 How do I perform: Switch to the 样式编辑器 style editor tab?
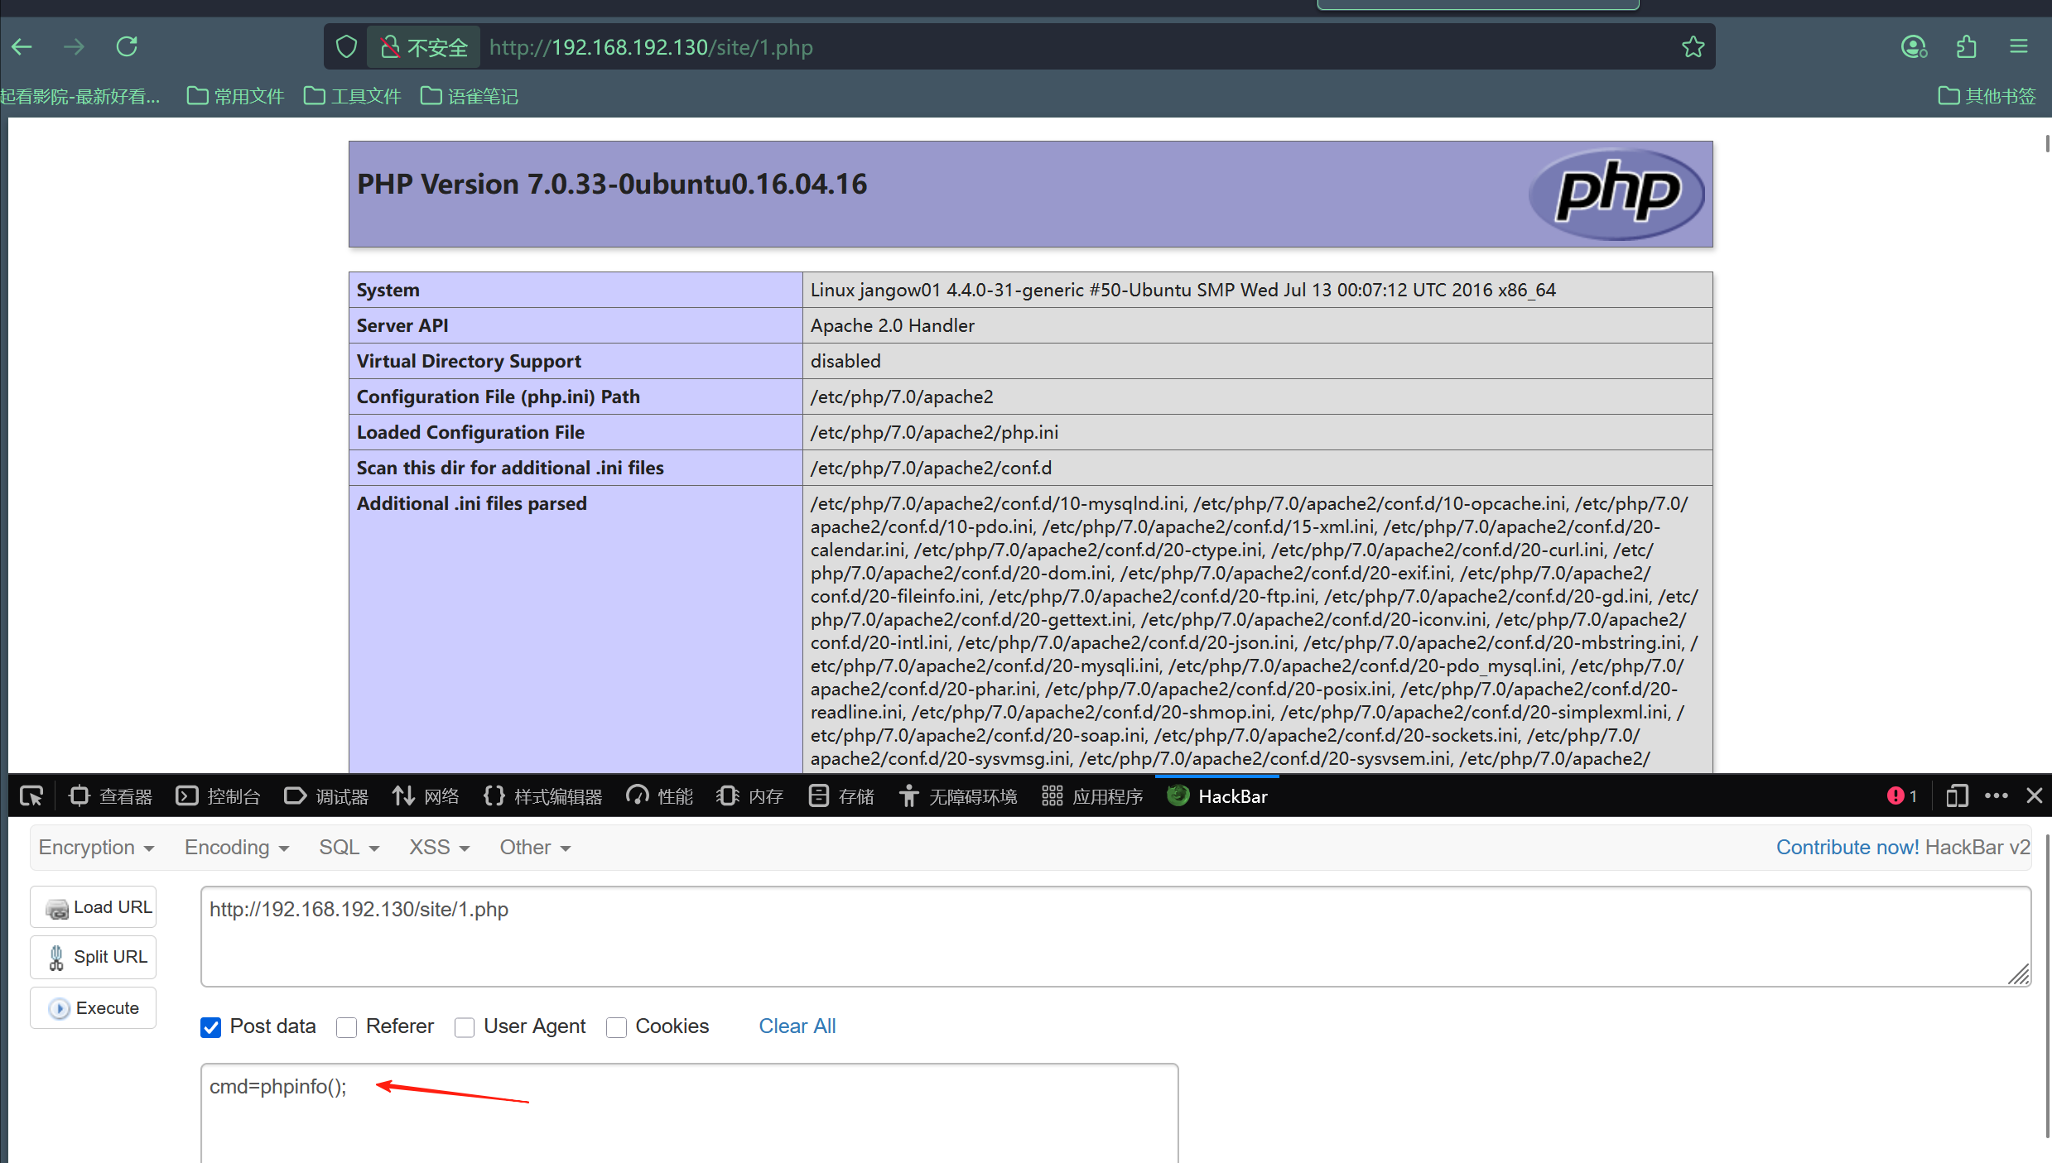542,796
